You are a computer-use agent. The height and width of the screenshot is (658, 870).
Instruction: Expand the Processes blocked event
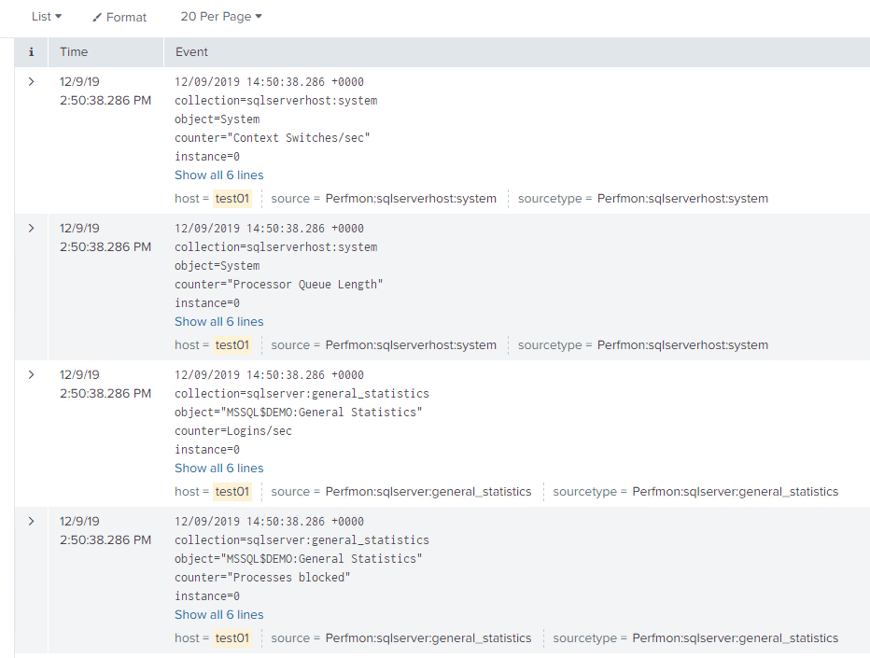[x=30, y=521]
